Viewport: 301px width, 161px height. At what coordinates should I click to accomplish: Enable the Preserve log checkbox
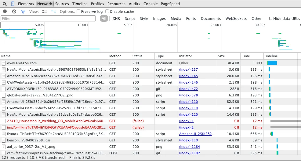coord(78,12)
